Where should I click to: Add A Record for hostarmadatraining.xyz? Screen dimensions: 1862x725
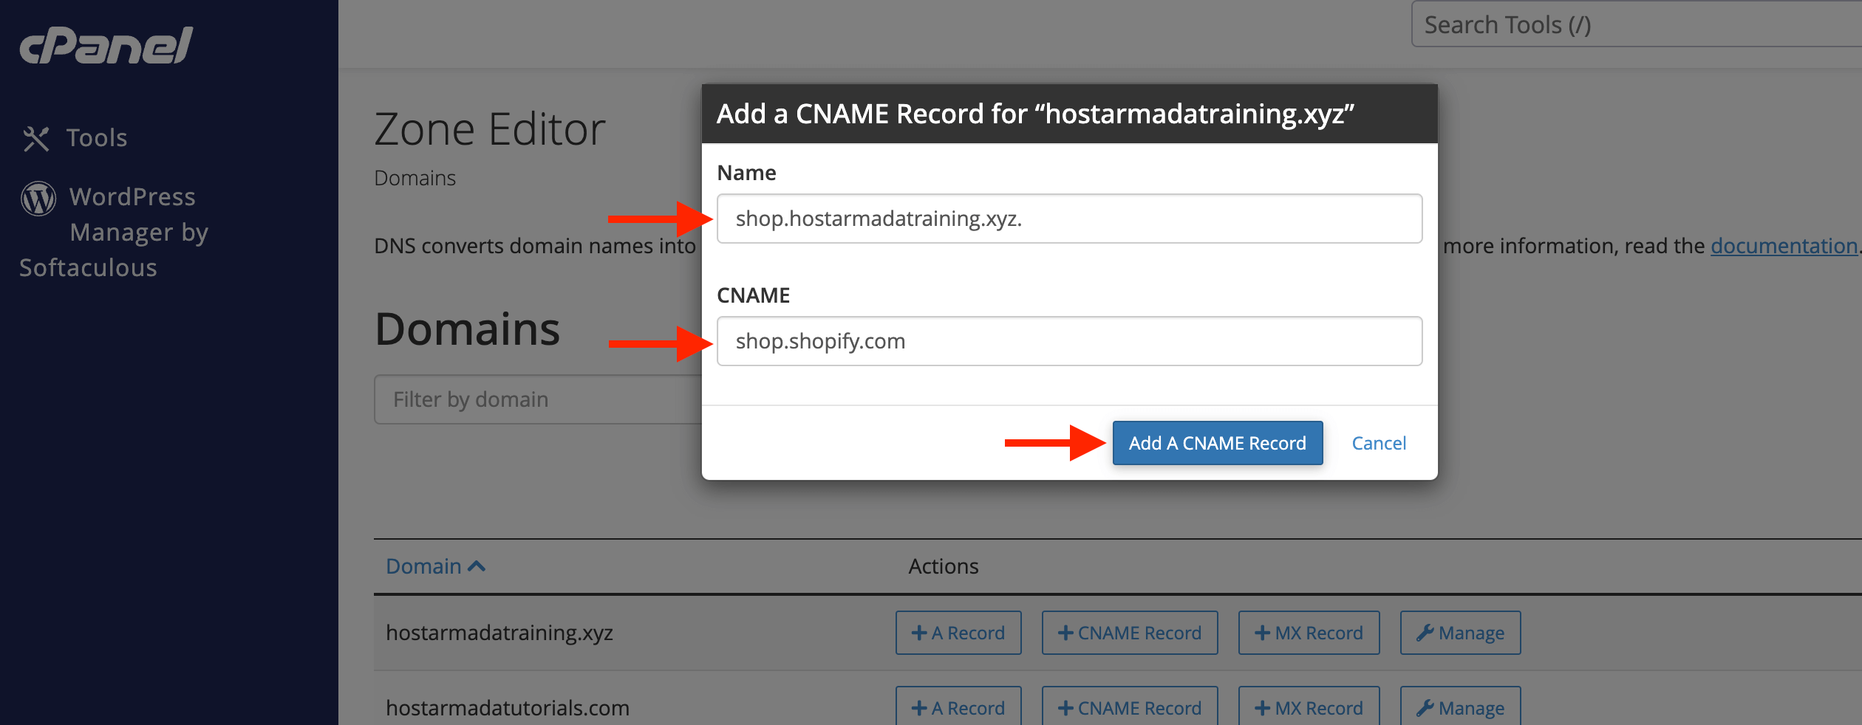(x=958, y=633)
